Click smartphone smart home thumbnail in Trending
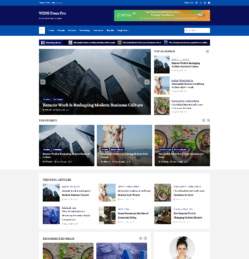The image size is (249, 259). click(107, 215)
